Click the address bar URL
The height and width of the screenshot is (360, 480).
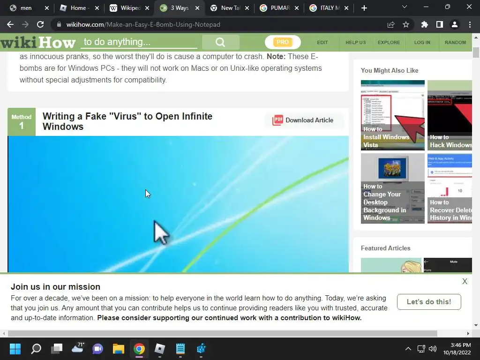[x=143, y=24]
